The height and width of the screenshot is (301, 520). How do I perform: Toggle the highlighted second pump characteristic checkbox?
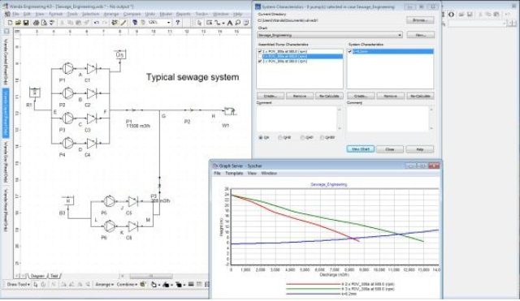260,57
